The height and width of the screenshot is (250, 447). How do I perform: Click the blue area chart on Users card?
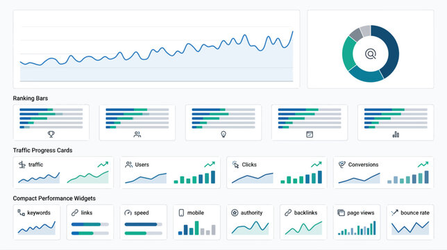tap(146, 178)
